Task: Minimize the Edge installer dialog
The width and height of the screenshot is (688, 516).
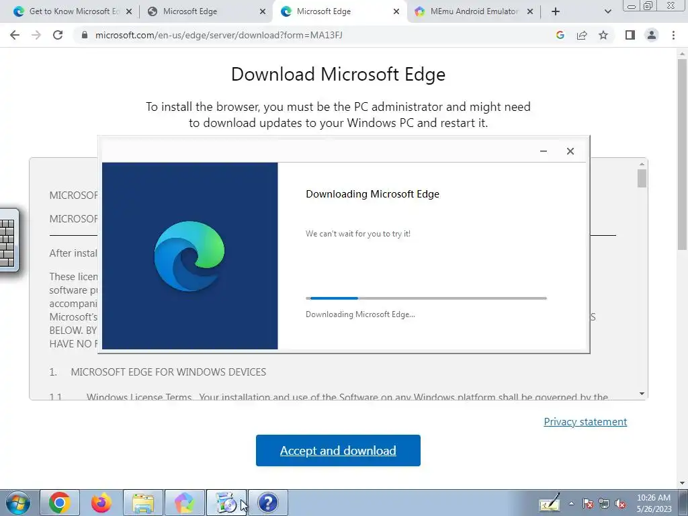Action: [x=543, y=151]
